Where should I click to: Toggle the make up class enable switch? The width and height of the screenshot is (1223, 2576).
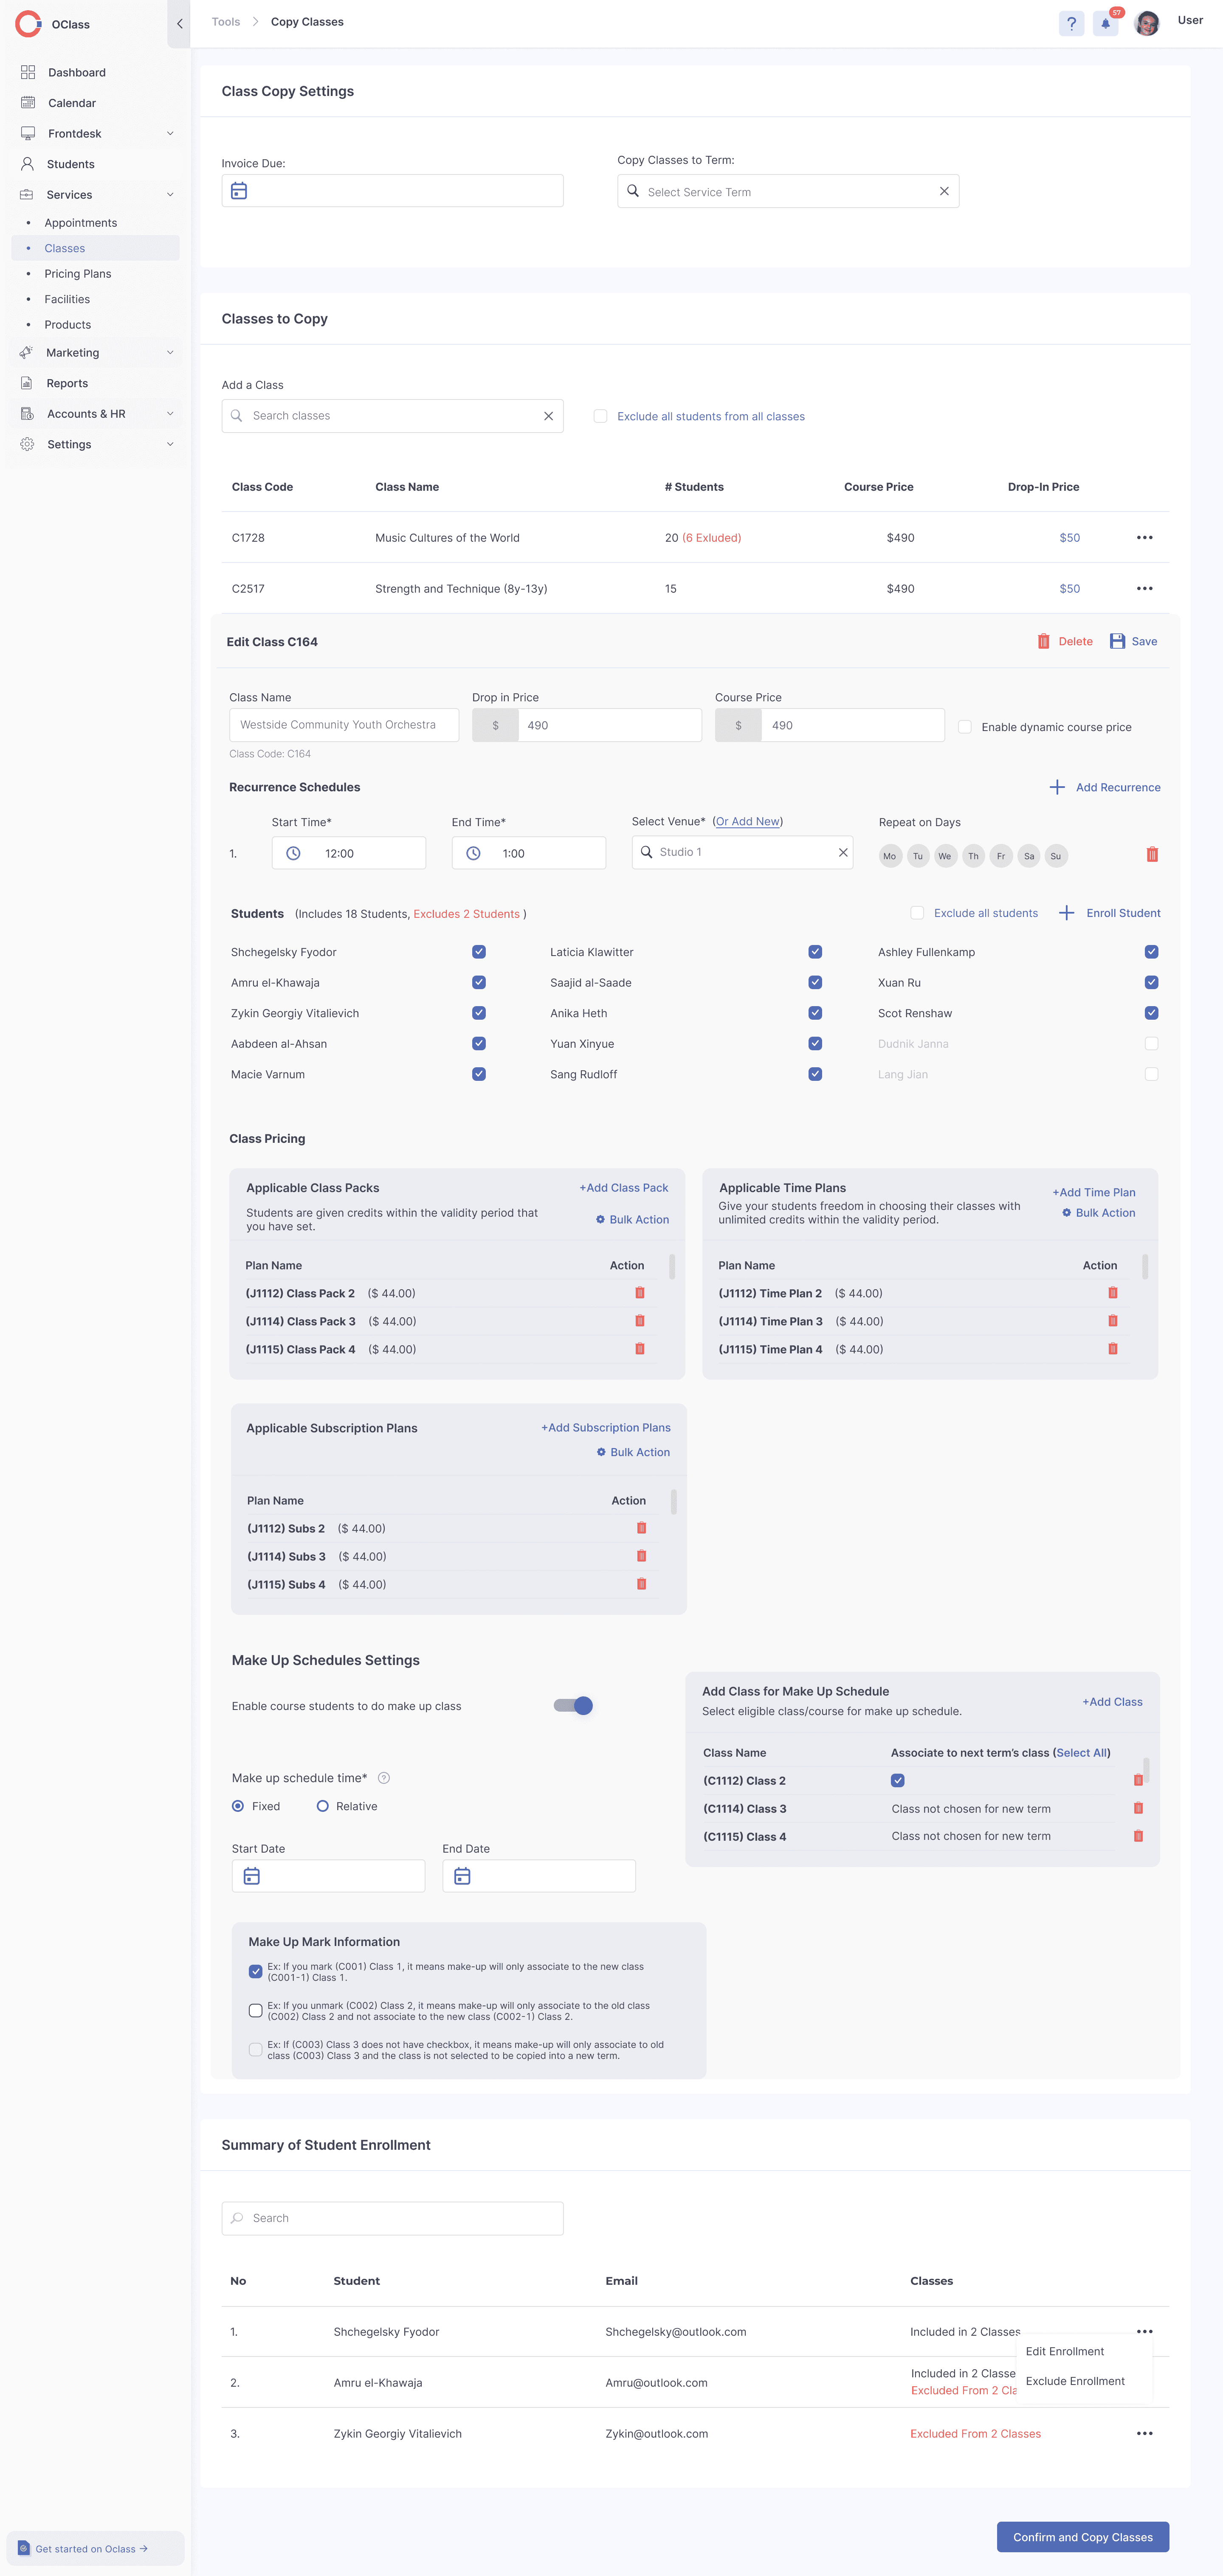(x=573, y=1706)
